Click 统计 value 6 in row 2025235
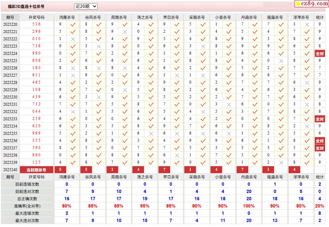This screenshot has width=329, height=227. coord(319,133)
